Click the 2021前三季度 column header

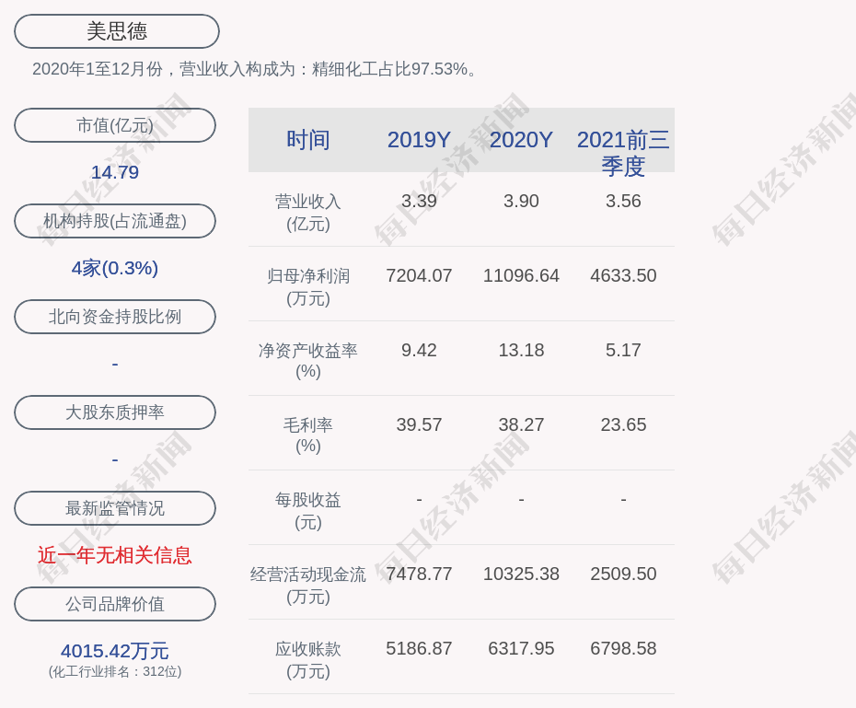pyautogui.click(x=623, y=153)
